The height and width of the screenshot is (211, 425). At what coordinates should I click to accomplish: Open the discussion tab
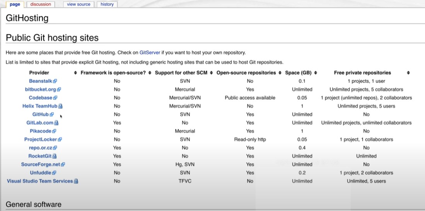[x=41, y=4]
